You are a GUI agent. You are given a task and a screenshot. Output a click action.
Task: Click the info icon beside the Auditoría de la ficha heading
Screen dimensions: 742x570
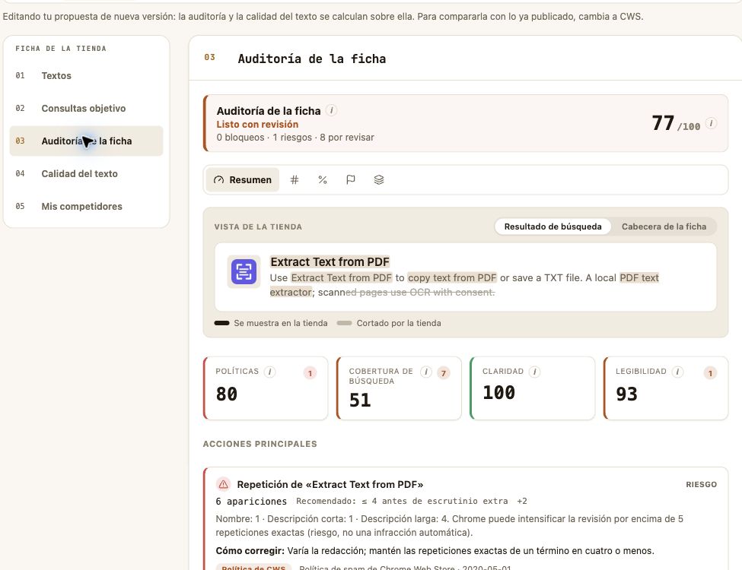332,111
